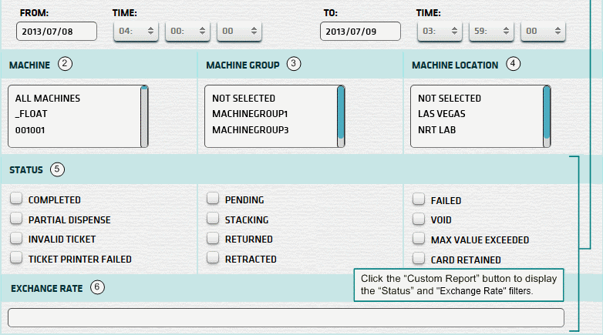Click the Machine Group list scrollbar
The height and width of the screenshot is (335, 603).
(x=341, y=116)
